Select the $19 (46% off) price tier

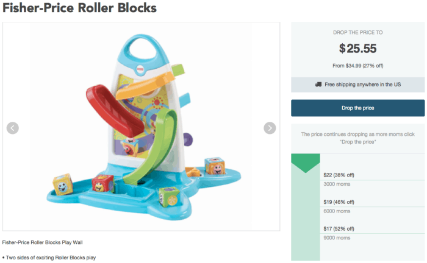point(339,202)
